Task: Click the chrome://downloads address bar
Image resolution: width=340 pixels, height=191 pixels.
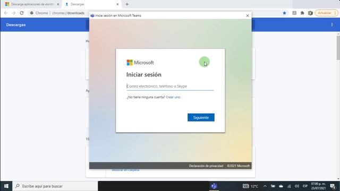Action: tap(68, 13)
